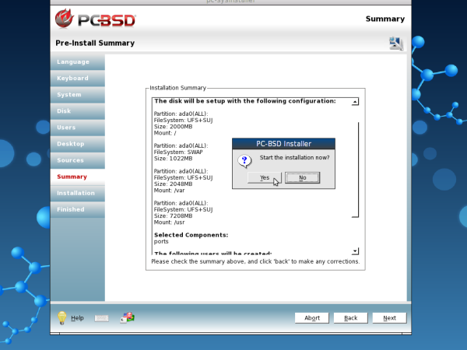Go Back to previous step
Image resolution: width=467 pixels, height=350 pixels.
click(x=350, y=318)
